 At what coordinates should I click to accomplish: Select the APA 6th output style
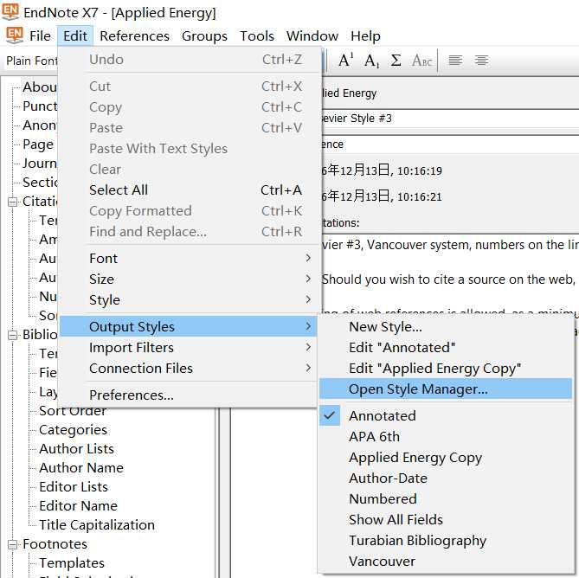click(x=446, y=436)
